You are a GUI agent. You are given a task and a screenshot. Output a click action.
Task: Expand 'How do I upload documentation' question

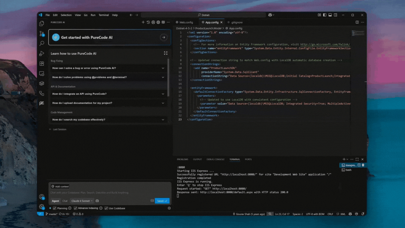[x=108, y=103]
